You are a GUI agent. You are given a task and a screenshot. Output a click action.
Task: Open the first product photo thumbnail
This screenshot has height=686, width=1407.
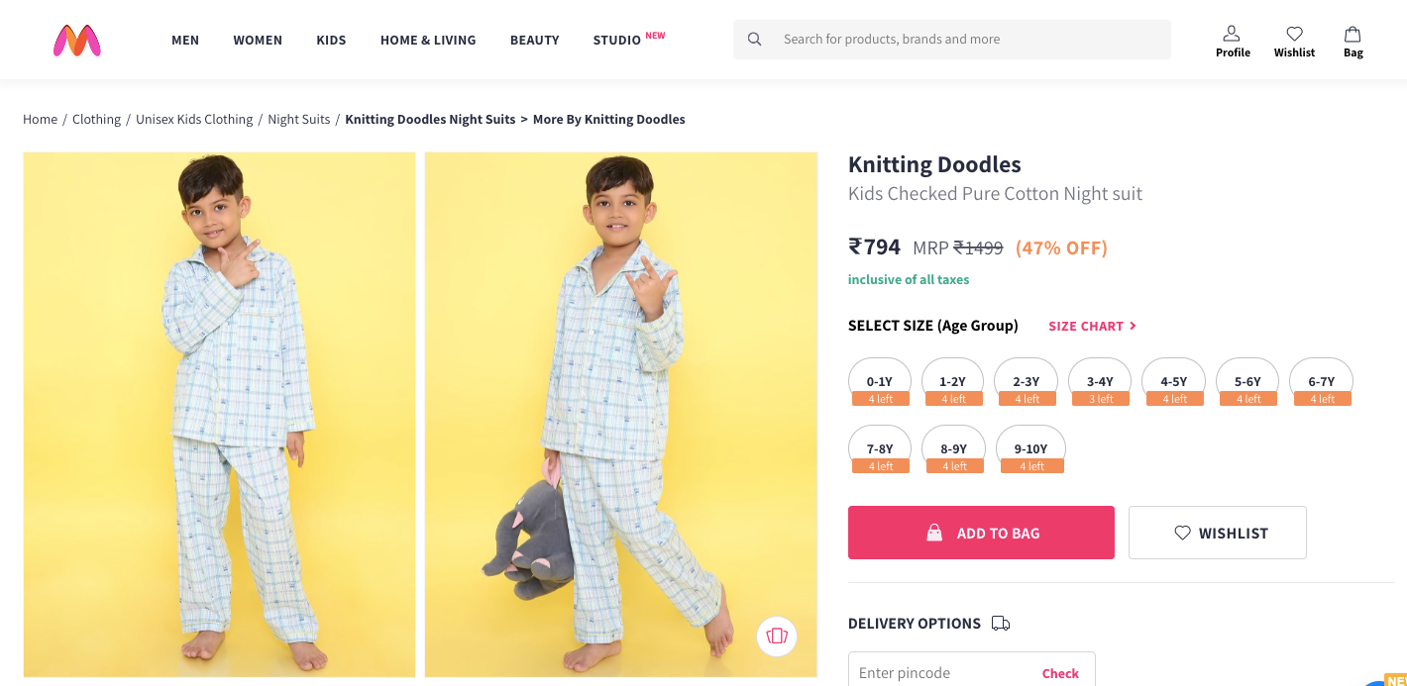(x=219, y=414)
